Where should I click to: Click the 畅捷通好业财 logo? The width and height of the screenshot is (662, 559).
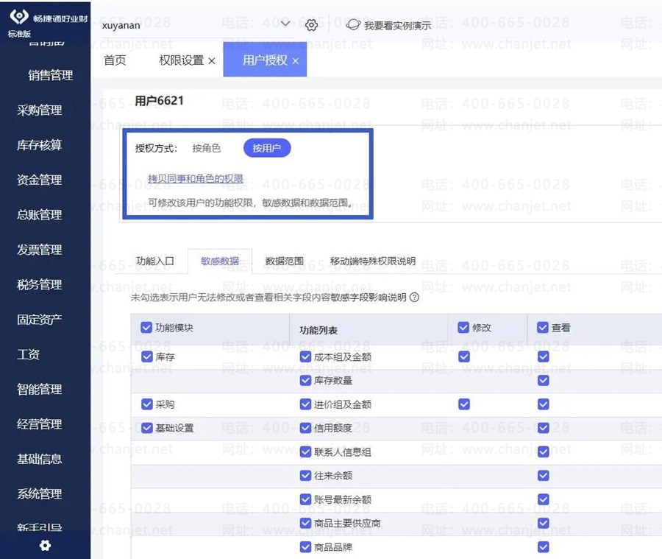tap(48, 18)
